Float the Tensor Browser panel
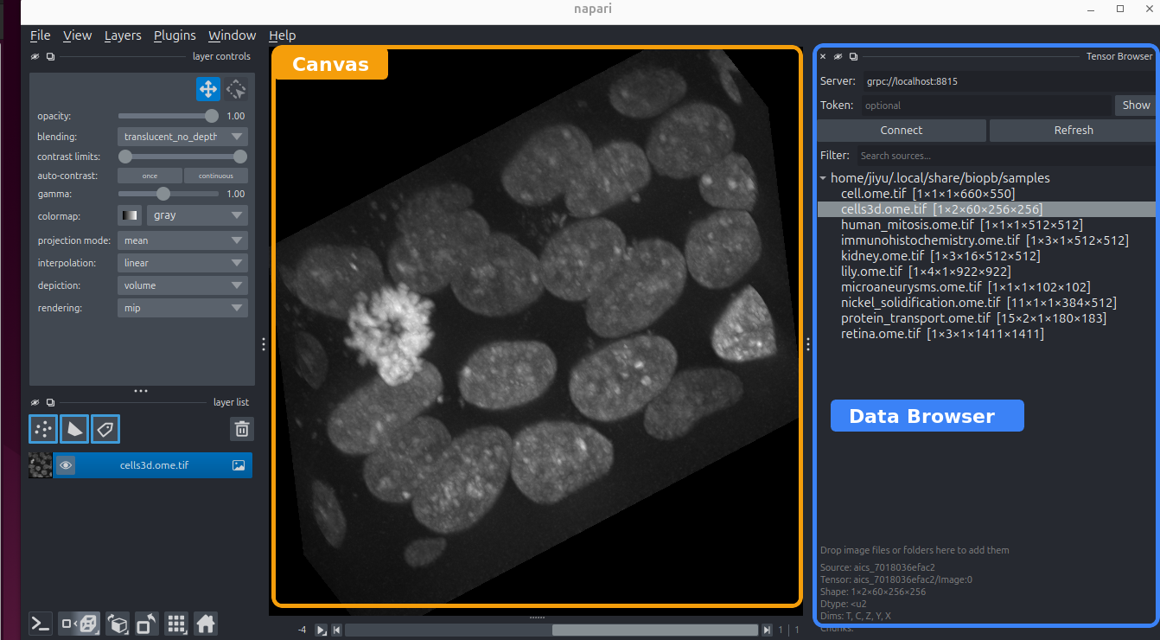The image size is (1160, 640). [x=853, y=56]
